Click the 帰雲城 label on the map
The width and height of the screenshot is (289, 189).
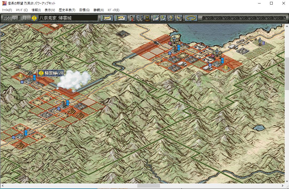point(51,73)
